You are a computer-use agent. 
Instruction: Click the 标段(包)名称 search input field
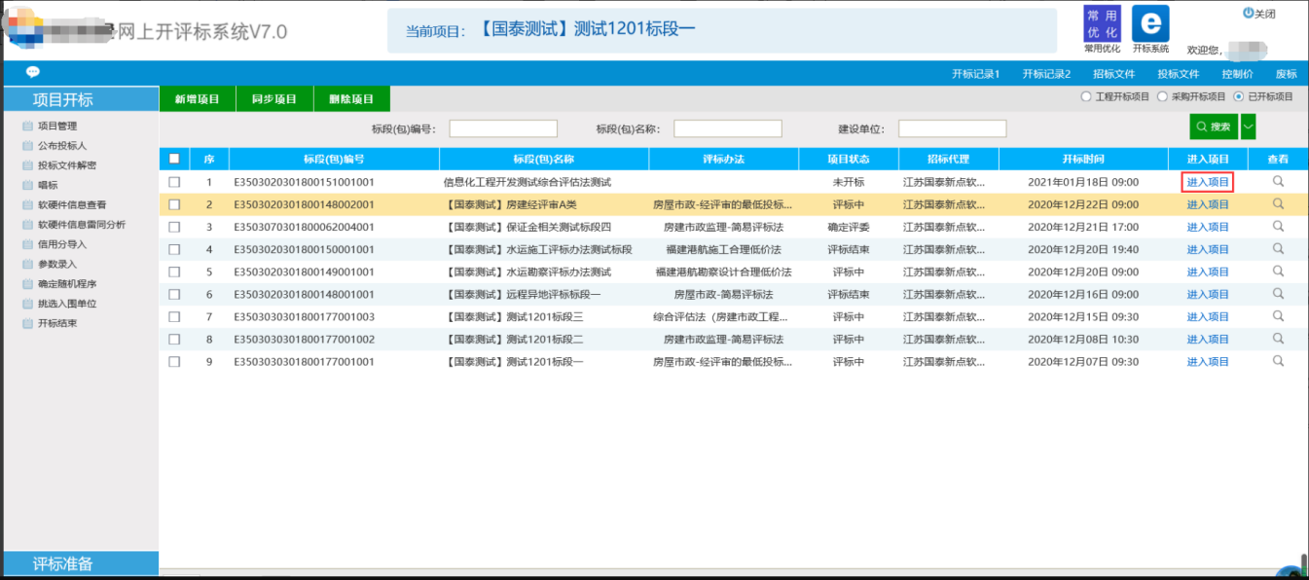pos(727,128)
